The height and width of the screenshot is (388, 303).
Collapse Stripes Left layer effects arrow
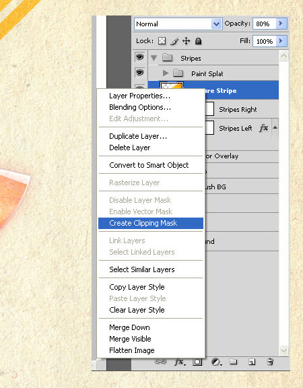click(x=275, y=128)
